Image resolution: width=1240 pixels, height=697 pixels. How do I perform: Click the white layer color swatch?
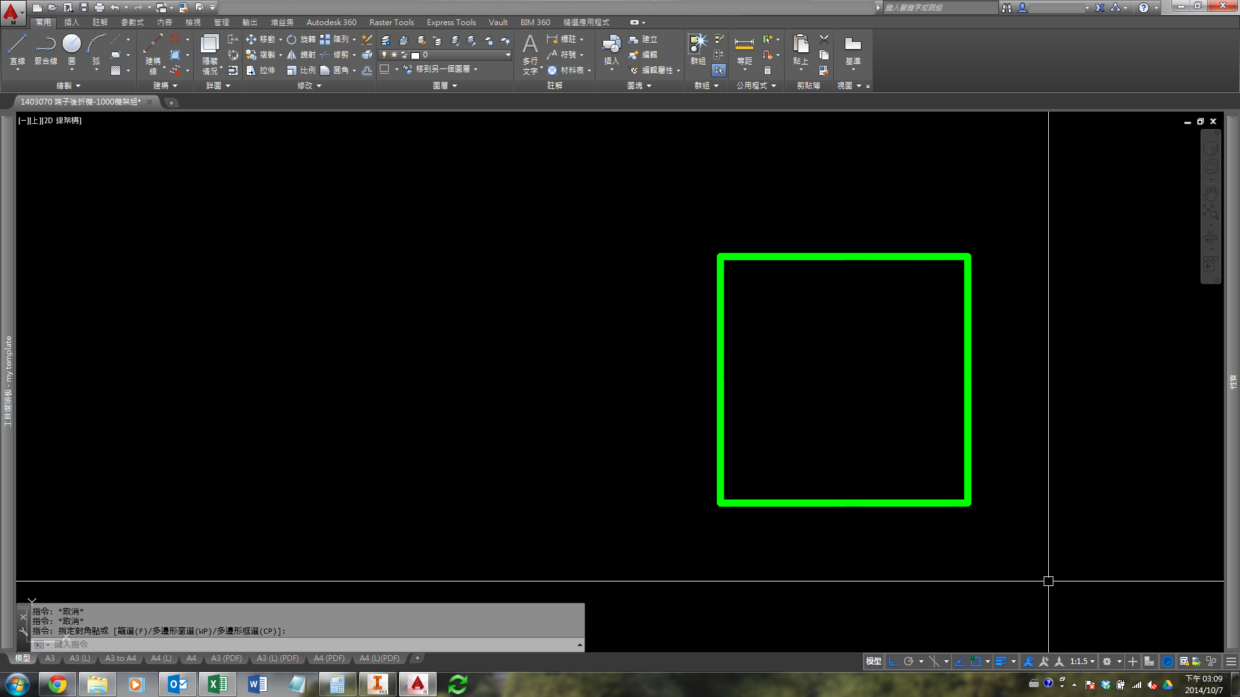[x=415, y=56]
